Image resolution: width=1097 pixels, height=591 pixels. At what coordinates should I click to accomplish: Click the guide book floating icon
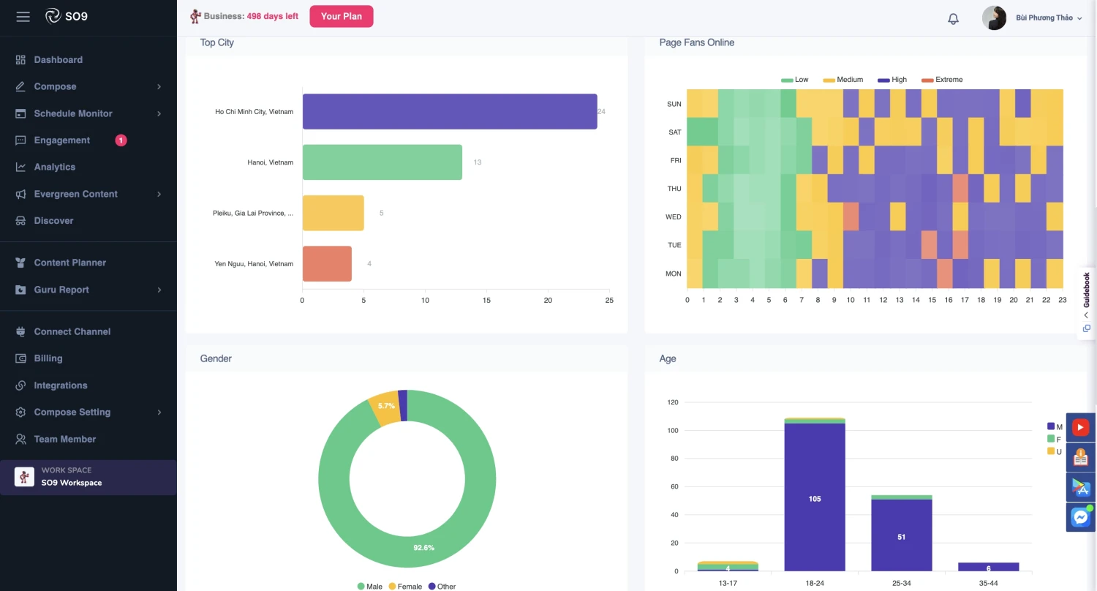tap(1080, 458)
